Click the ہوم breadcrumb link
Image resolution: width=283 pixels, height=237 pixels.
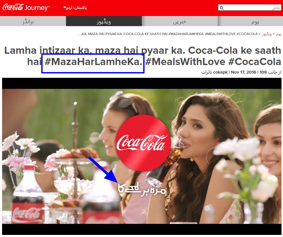[279, 34]
